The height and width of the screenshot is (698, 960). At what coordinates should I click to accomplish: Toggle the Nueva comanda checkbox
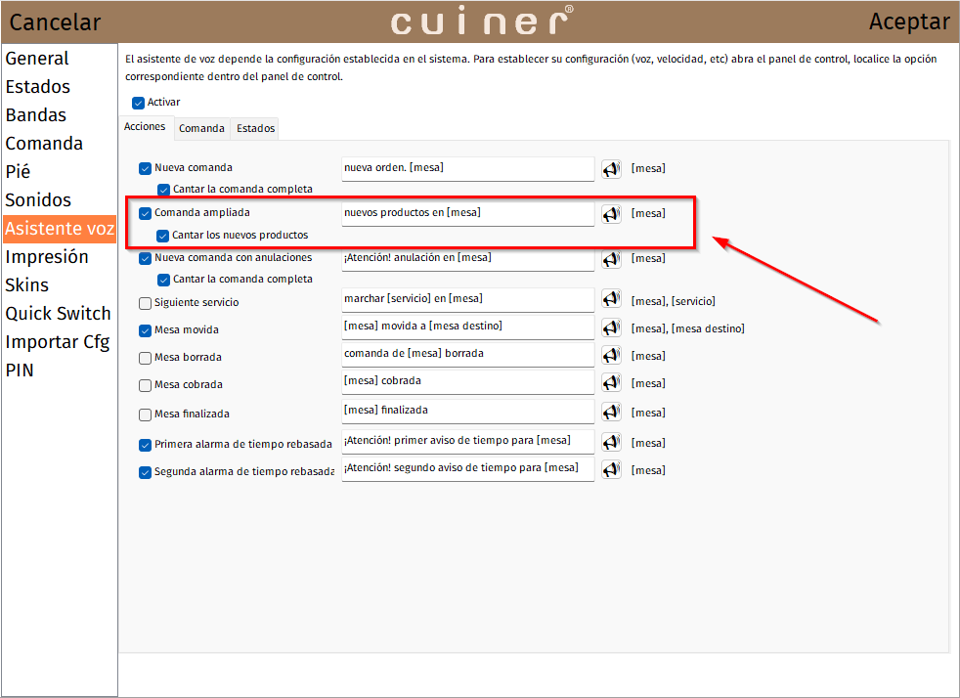point(145,168)
